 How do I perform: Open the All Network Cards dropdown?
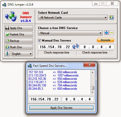73,18
